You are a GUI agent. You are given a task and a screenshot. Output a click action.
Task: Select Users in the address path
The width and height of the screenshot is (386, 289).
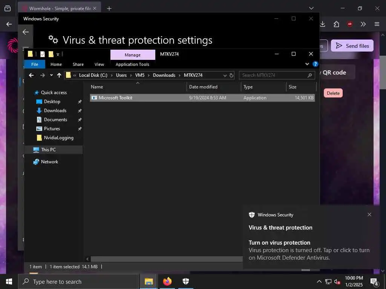121,75
